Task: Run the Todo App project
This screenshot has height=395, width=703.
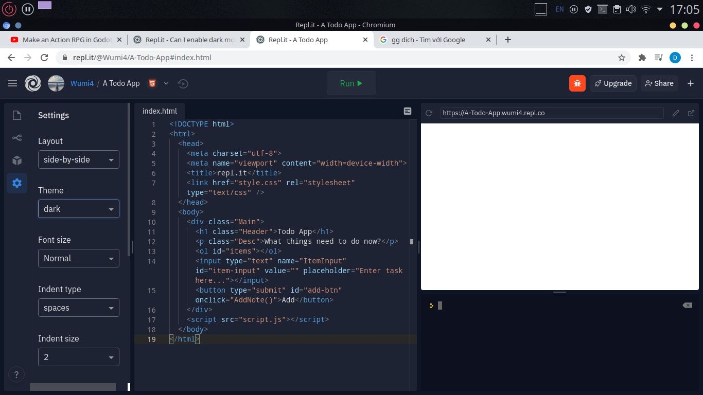Action: pos(351,83)
